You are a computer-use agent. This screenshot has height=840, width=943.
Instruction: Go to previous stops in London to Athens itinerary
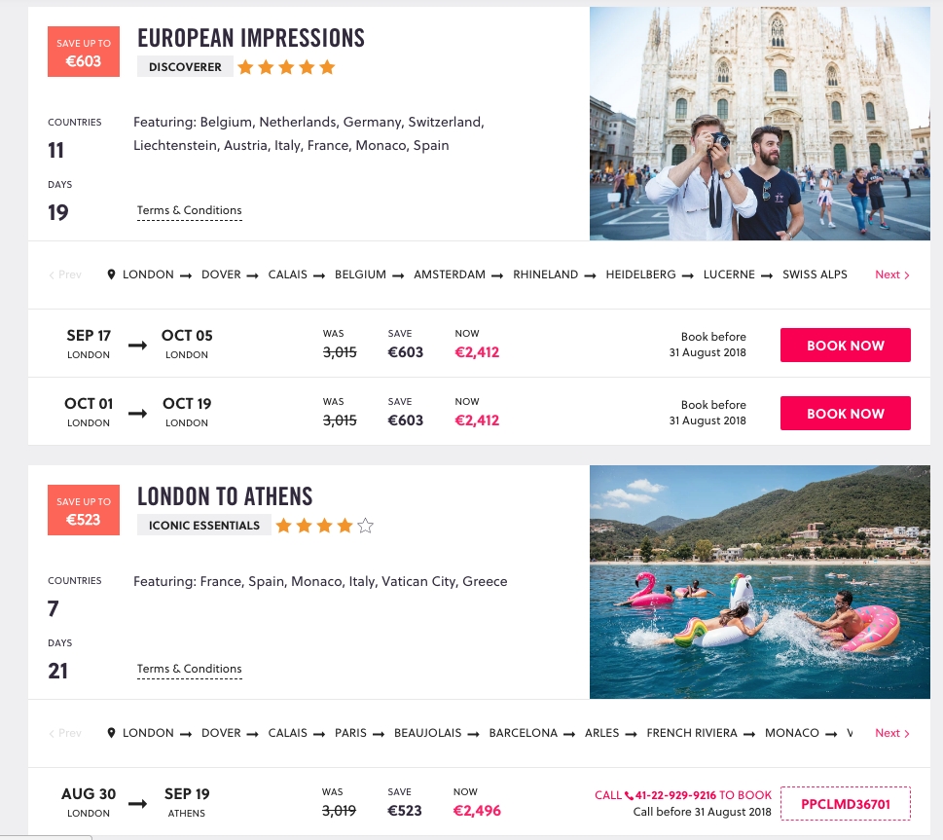[x=65, y=733]
